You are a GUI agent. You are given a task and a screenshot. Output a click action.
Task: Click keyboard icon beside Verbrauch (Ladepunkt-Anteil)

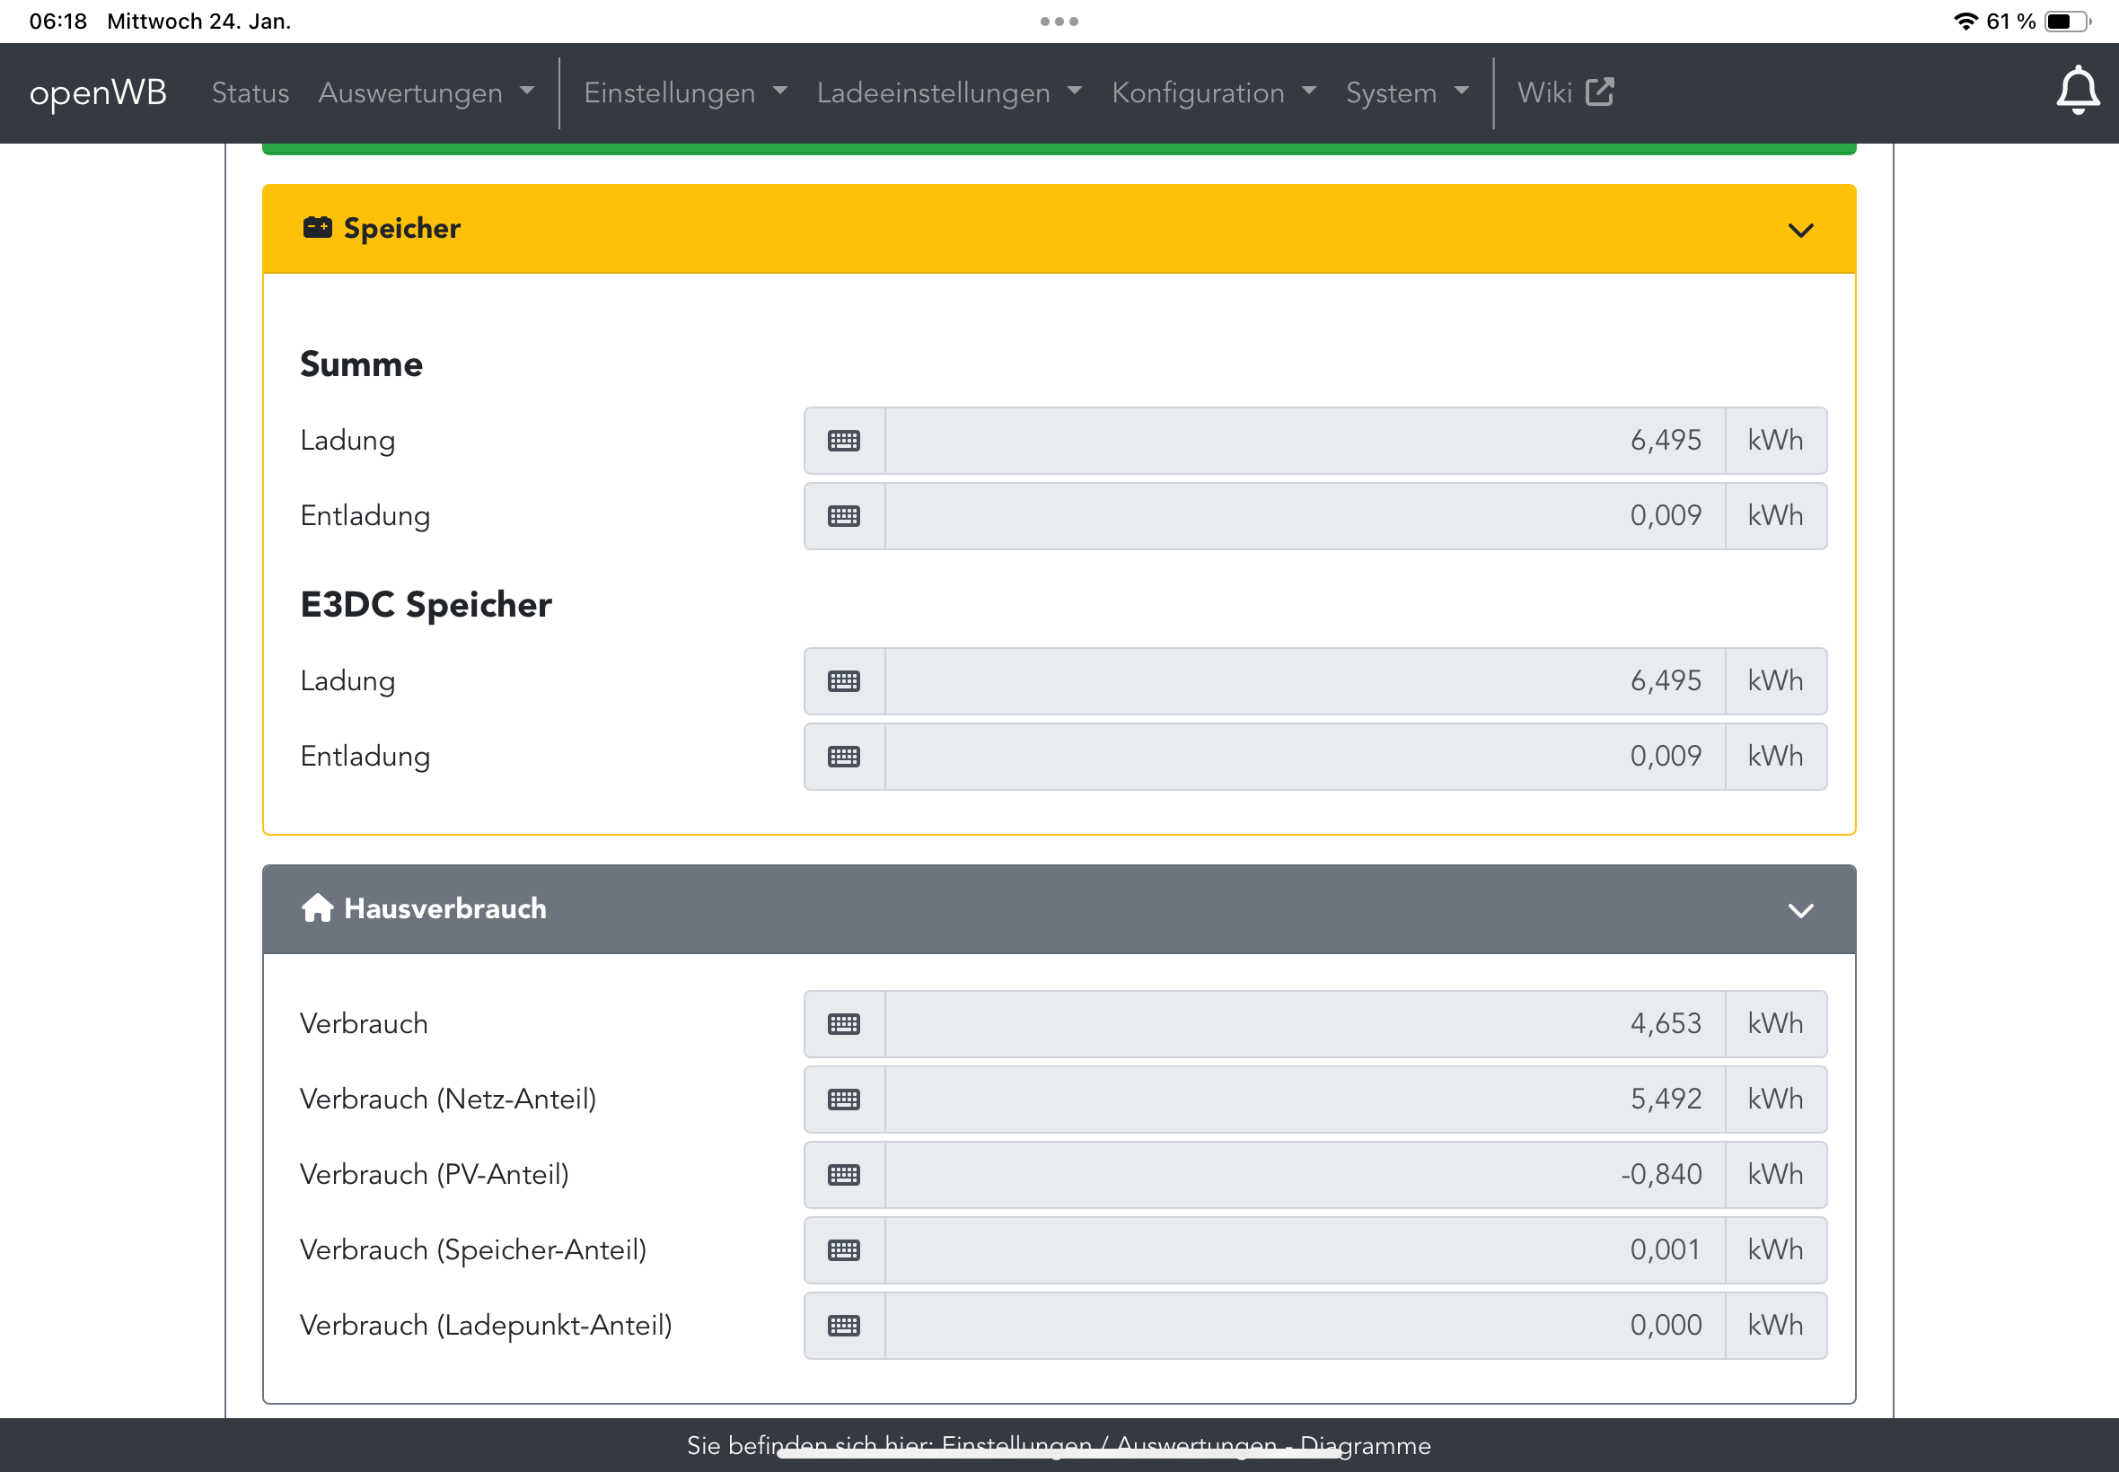click(x=843, y=1326)
